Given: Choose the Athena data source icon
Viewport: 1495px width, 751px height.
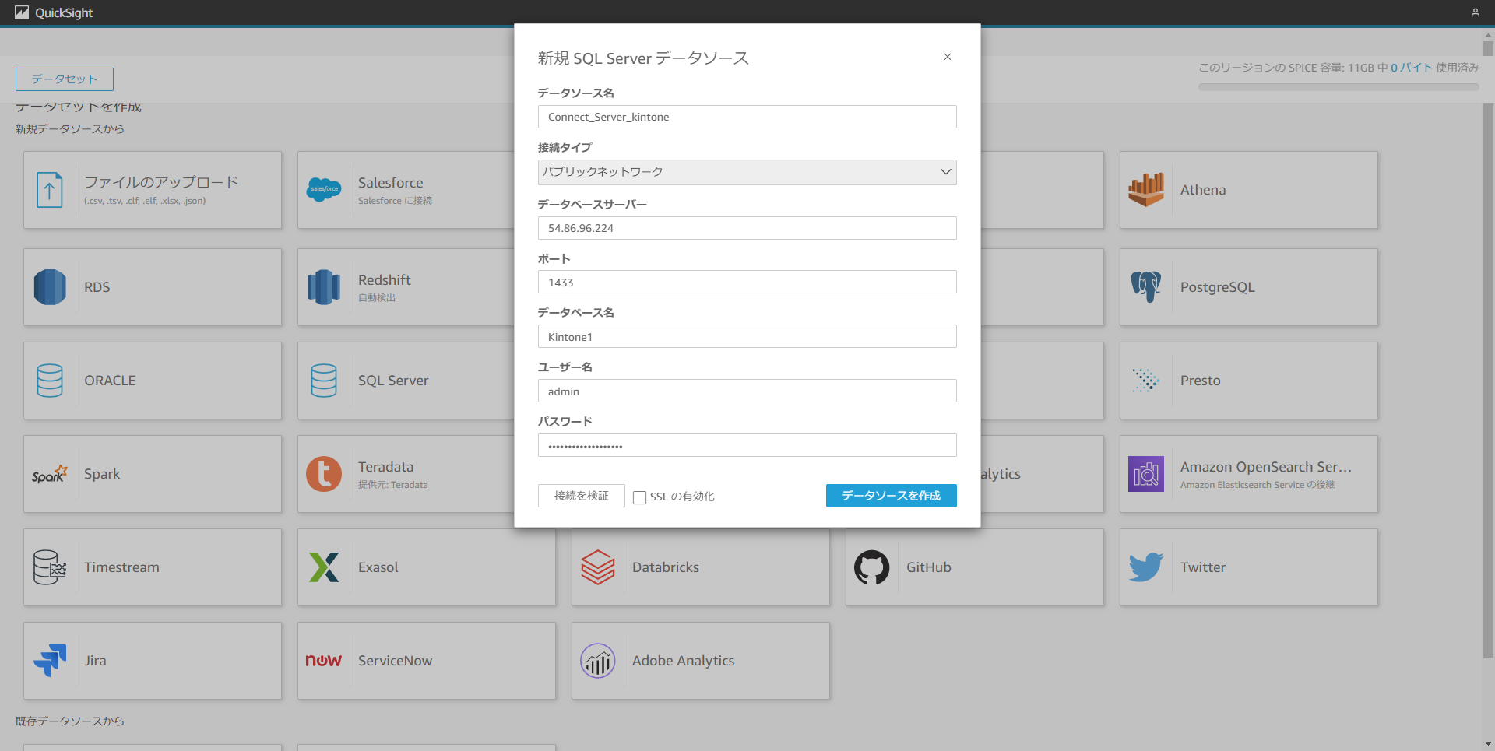Looking at the screenshot, I should pyautogui.click(x=1146, y=190).
